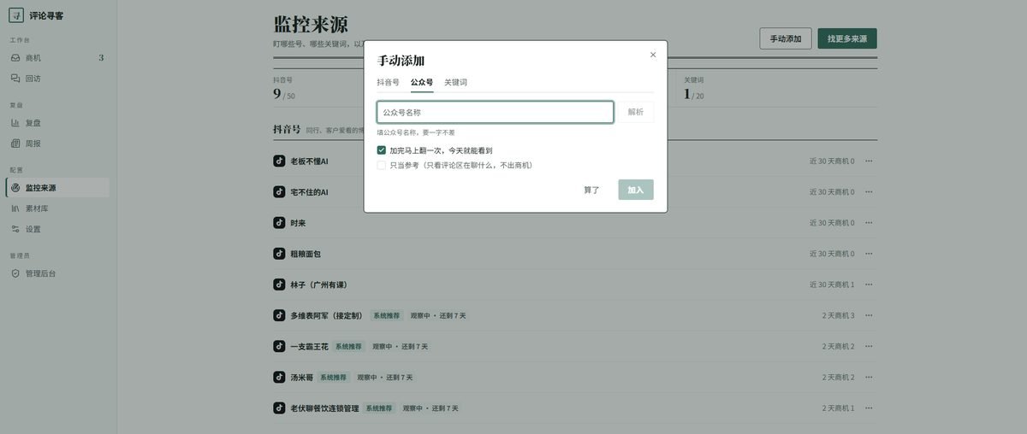This screenshot has width=1027, height=434.
Task: Click the 老板不懂AI account name
Action: 309,161
